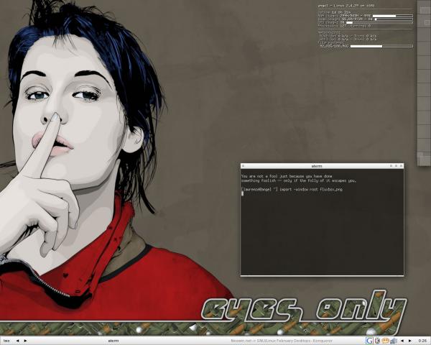
Task: Click the Bluetooth tray icon in toolbar
Action: pos(378,341)
